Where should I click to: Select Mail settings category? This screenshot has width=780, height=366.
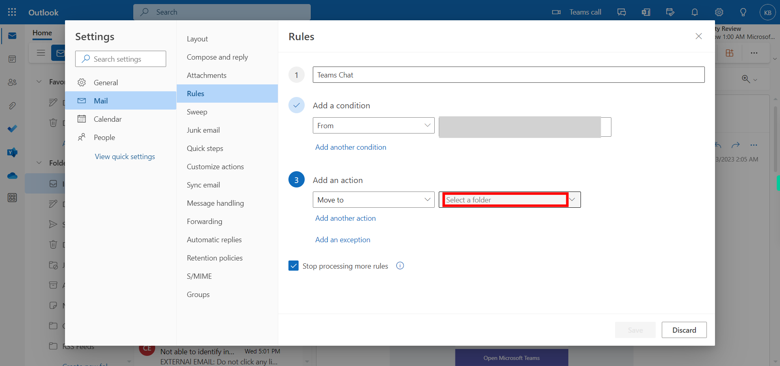tap(121, 101)
